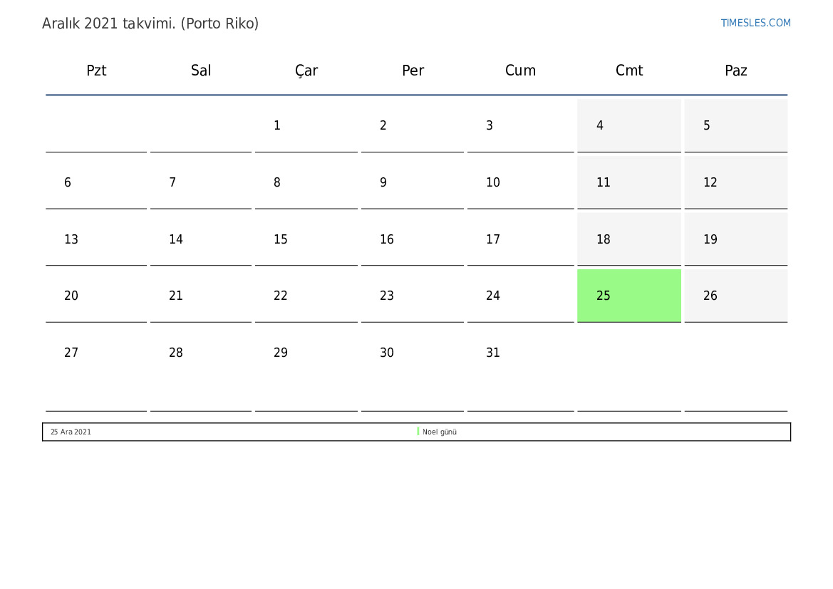This screenshot has height=589, width=833.
Task: Click the Çar column header
Action: click(x=306, y=71)
